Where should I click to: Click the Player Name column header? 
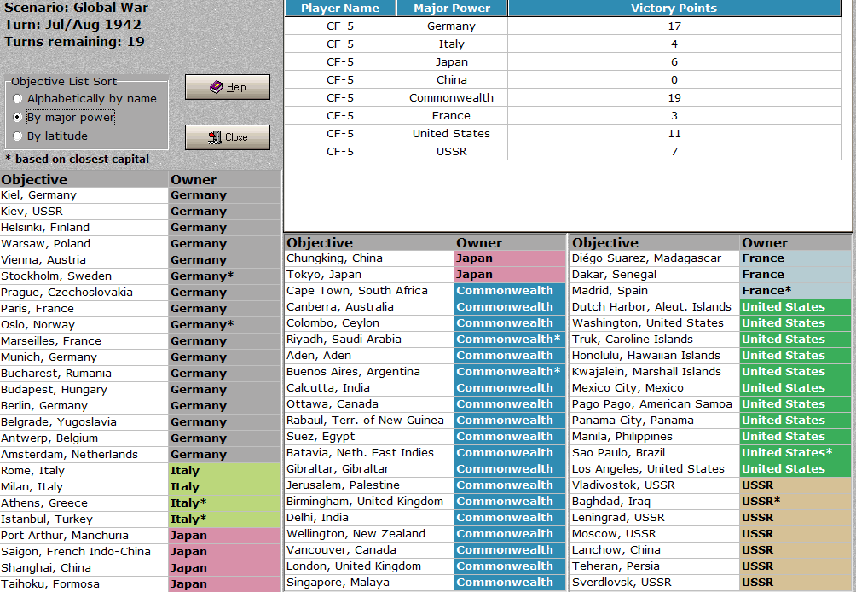(340, 9)
